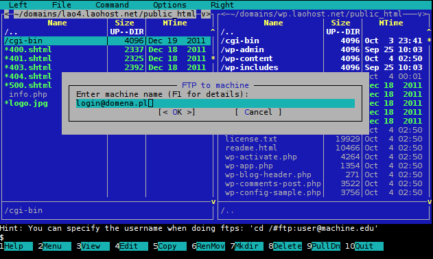The width and height of the screenshot is (433, 259).
Task: Confirm with the OK button
Action: tap(177, 112)
